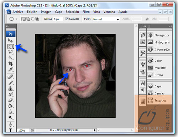This screenshot has width=178, height=137.
Task: Select the History Brush tool
Action: point(11,94)
